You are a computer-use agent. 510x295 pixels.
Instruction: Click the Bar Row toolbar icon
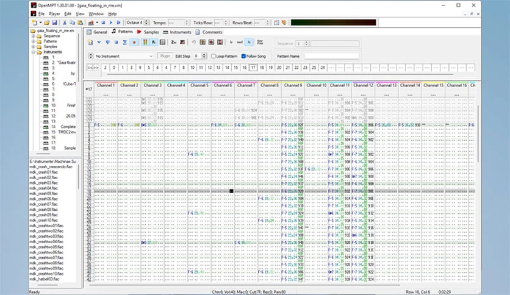260,42
